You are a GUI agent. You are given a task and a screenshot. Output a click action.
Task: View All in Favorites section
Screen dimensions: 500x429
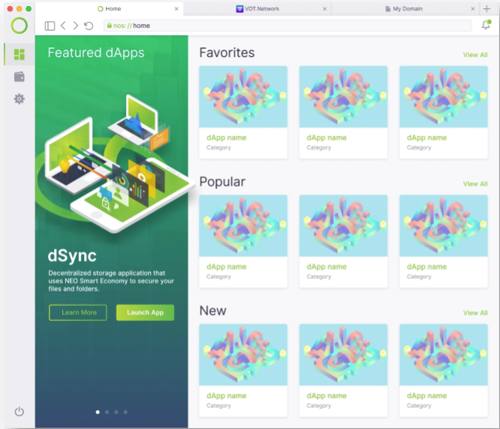click(475, 55)
